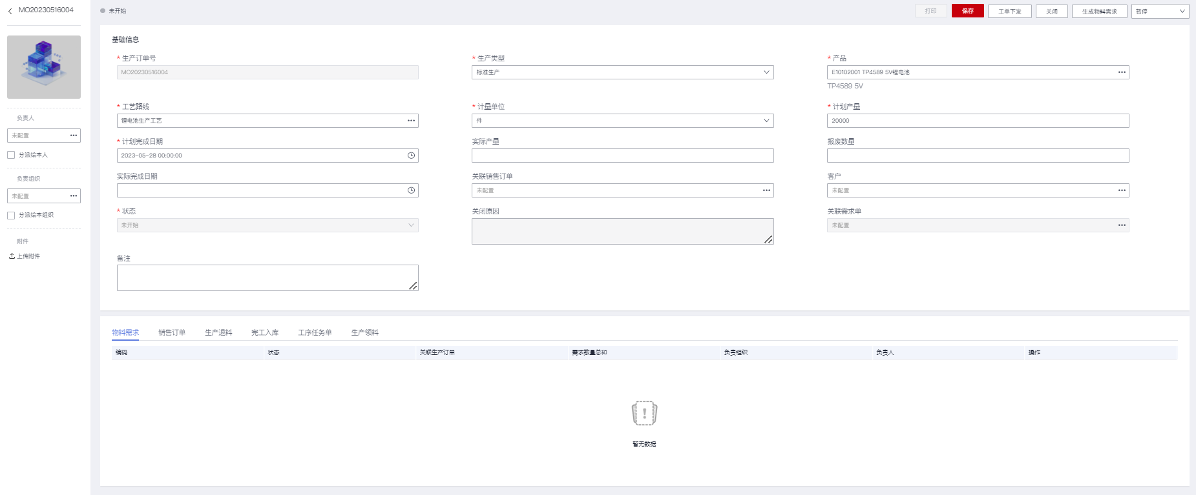
Task: Expand the 计量单位 dropdown
Action: 622,121
